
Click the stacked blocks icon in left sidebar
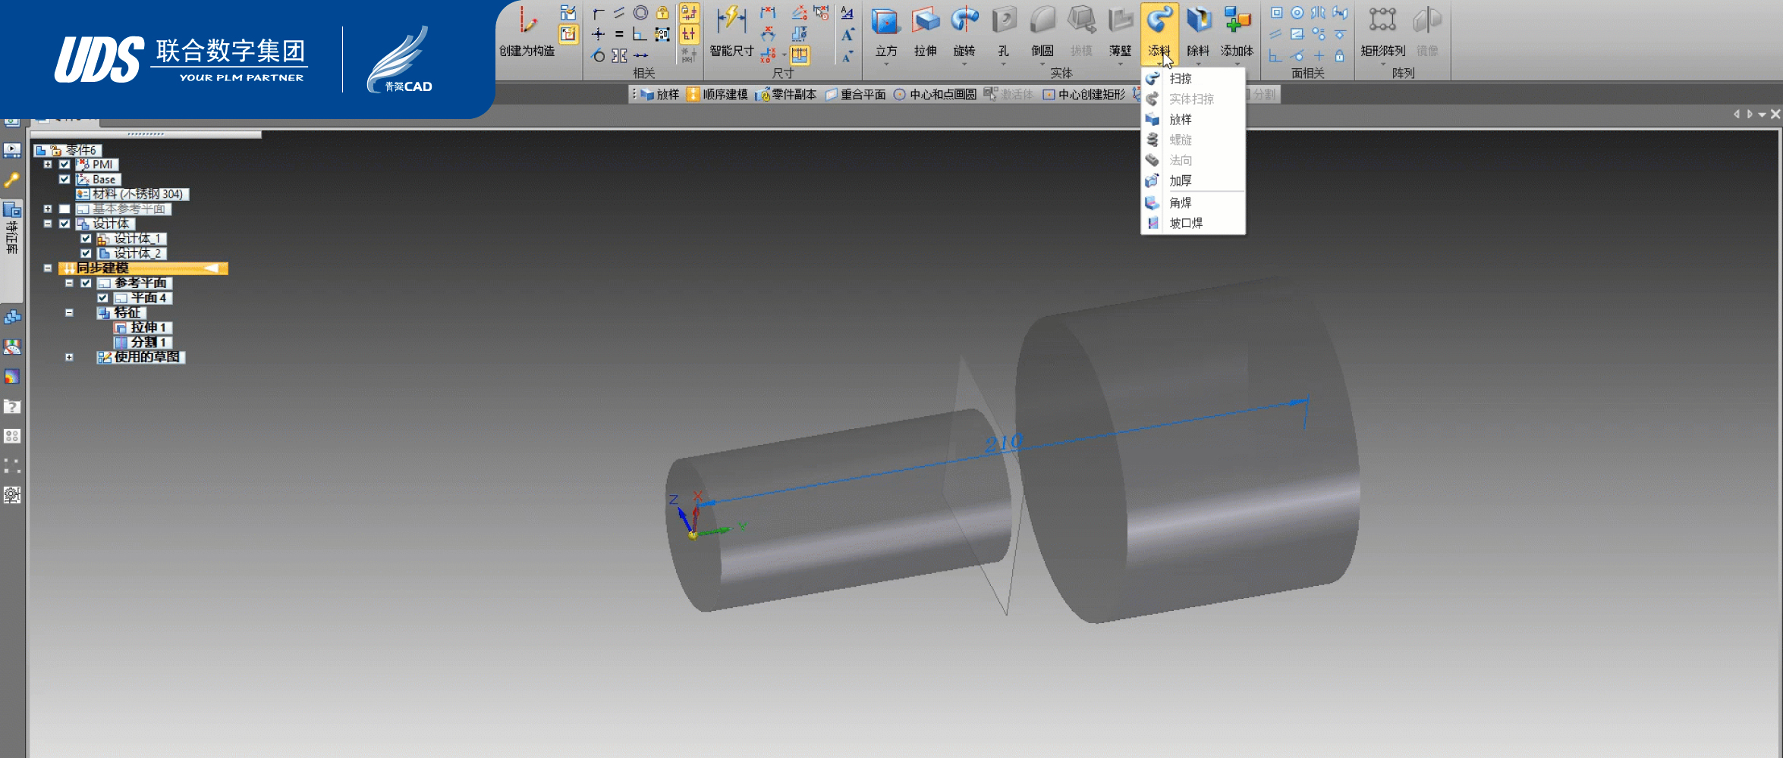click(12, 317)
